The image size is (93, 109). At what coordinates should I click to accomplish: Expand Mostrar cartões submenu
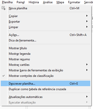45,65
